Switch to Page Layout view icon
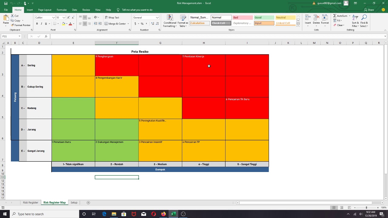Image resolution: width=388 pixels, height=218 pixels. pyautogui.click(x=342, y=207)
